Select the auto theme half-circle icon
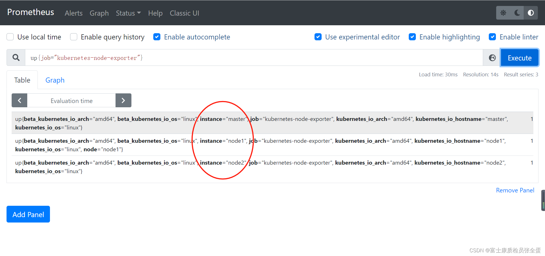545x256 pixels. [x=531, y=13]
